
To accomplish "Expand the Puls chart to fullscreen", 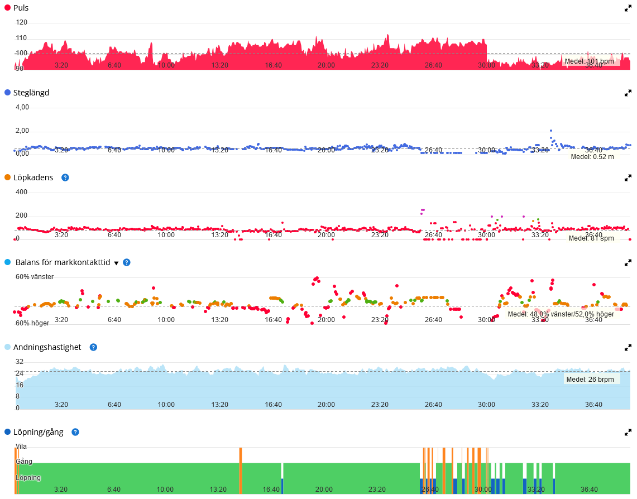I will [628, 8].
